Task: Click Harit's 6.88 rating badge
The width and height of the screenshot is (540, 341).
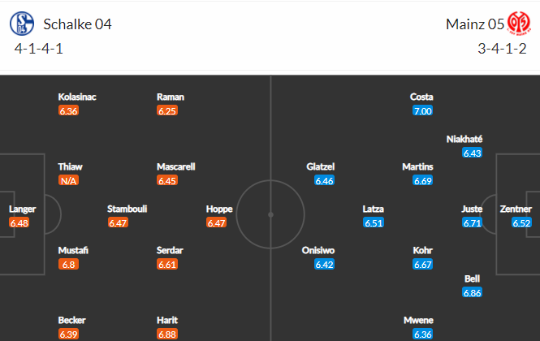Action: click(167, 334)
